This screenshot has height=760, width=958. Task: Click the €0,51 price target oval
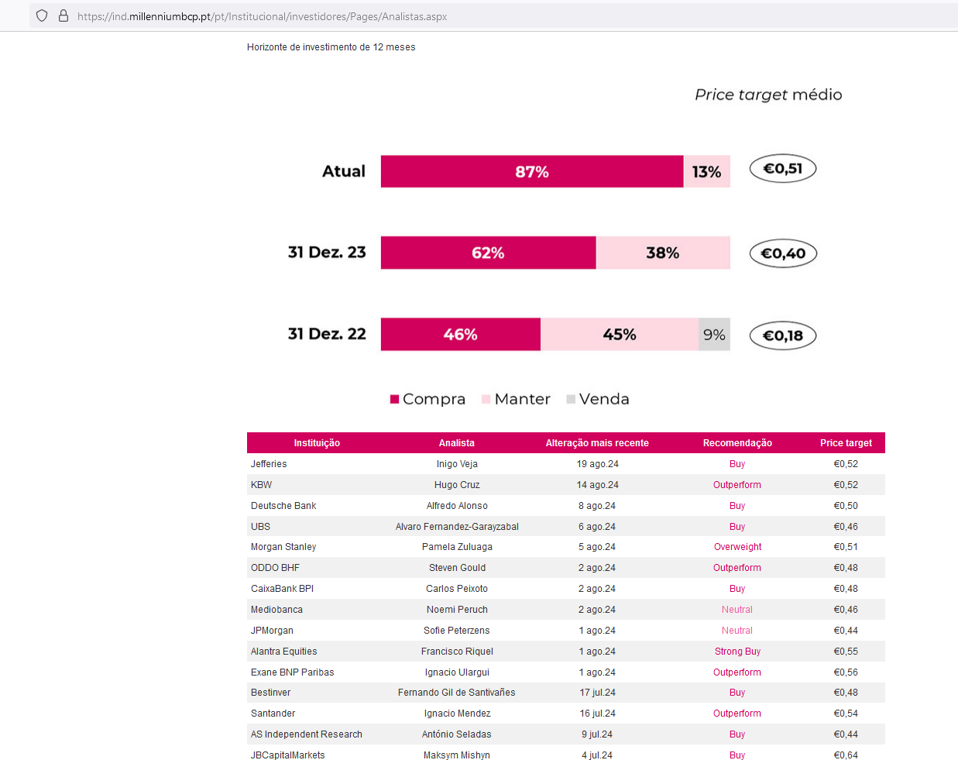pyautogui.click(x=783, y=169)
